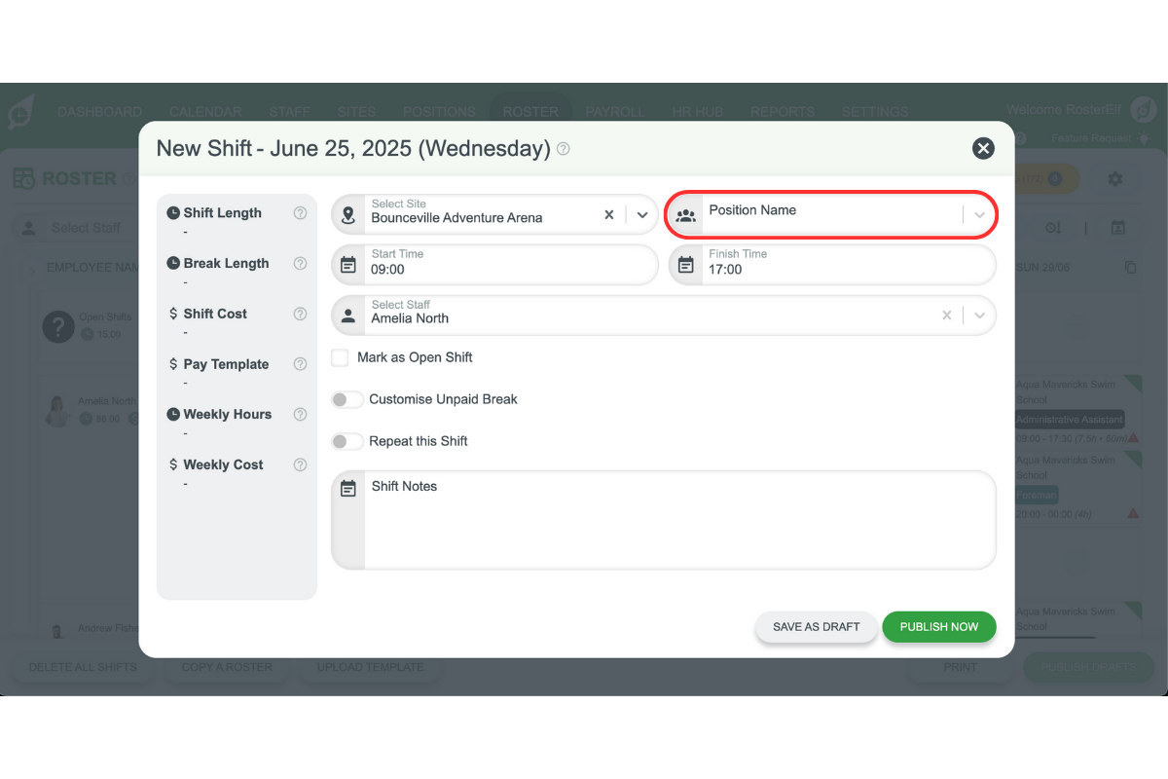Click the Shift Cost question mark icon
Viewport: 1168px width, 779px height.
click(x=300, y=314)
